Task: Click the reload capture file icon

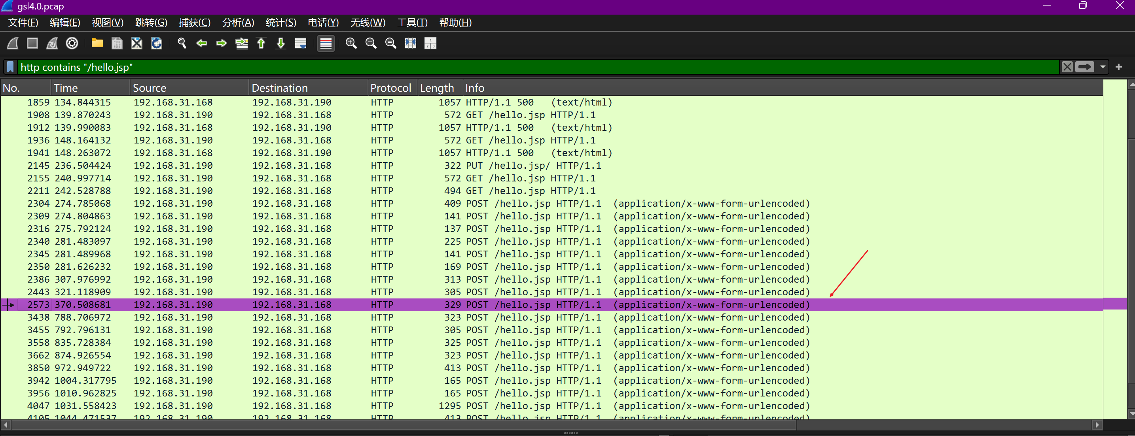Action: coord(156,43)
